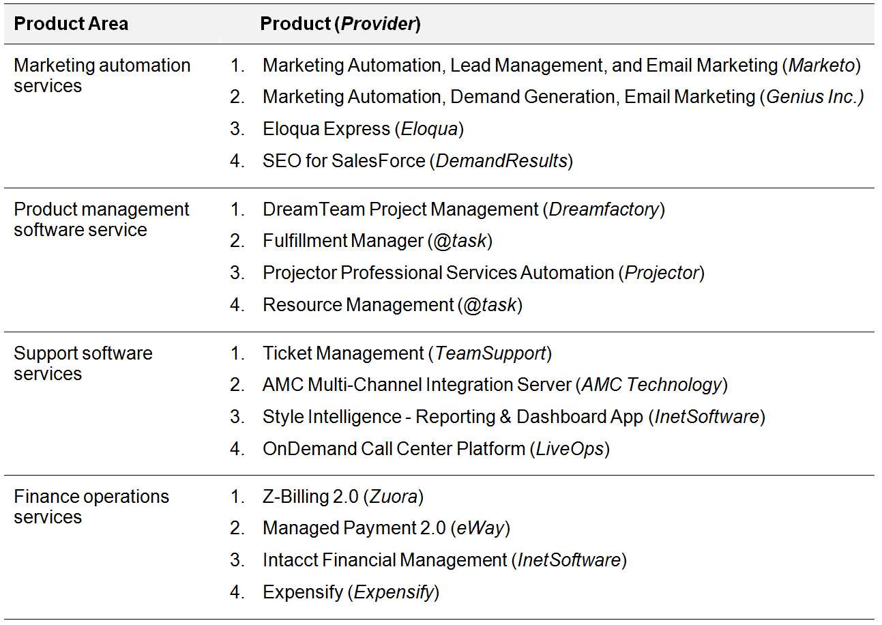The image size is (882, 625).
Task: Click the Finance operations services cell
Action: click(x=91, y=507)
